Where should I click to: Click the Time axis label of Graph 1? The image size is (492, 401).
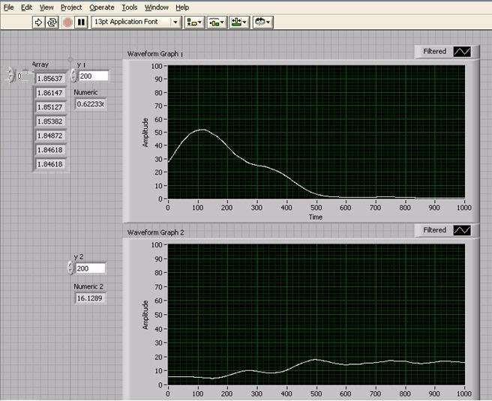coord(315,217)
